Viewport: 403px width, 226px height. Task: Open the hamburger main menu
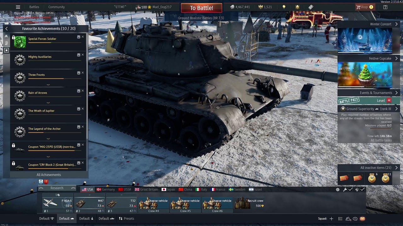click(x=18, y=7)
